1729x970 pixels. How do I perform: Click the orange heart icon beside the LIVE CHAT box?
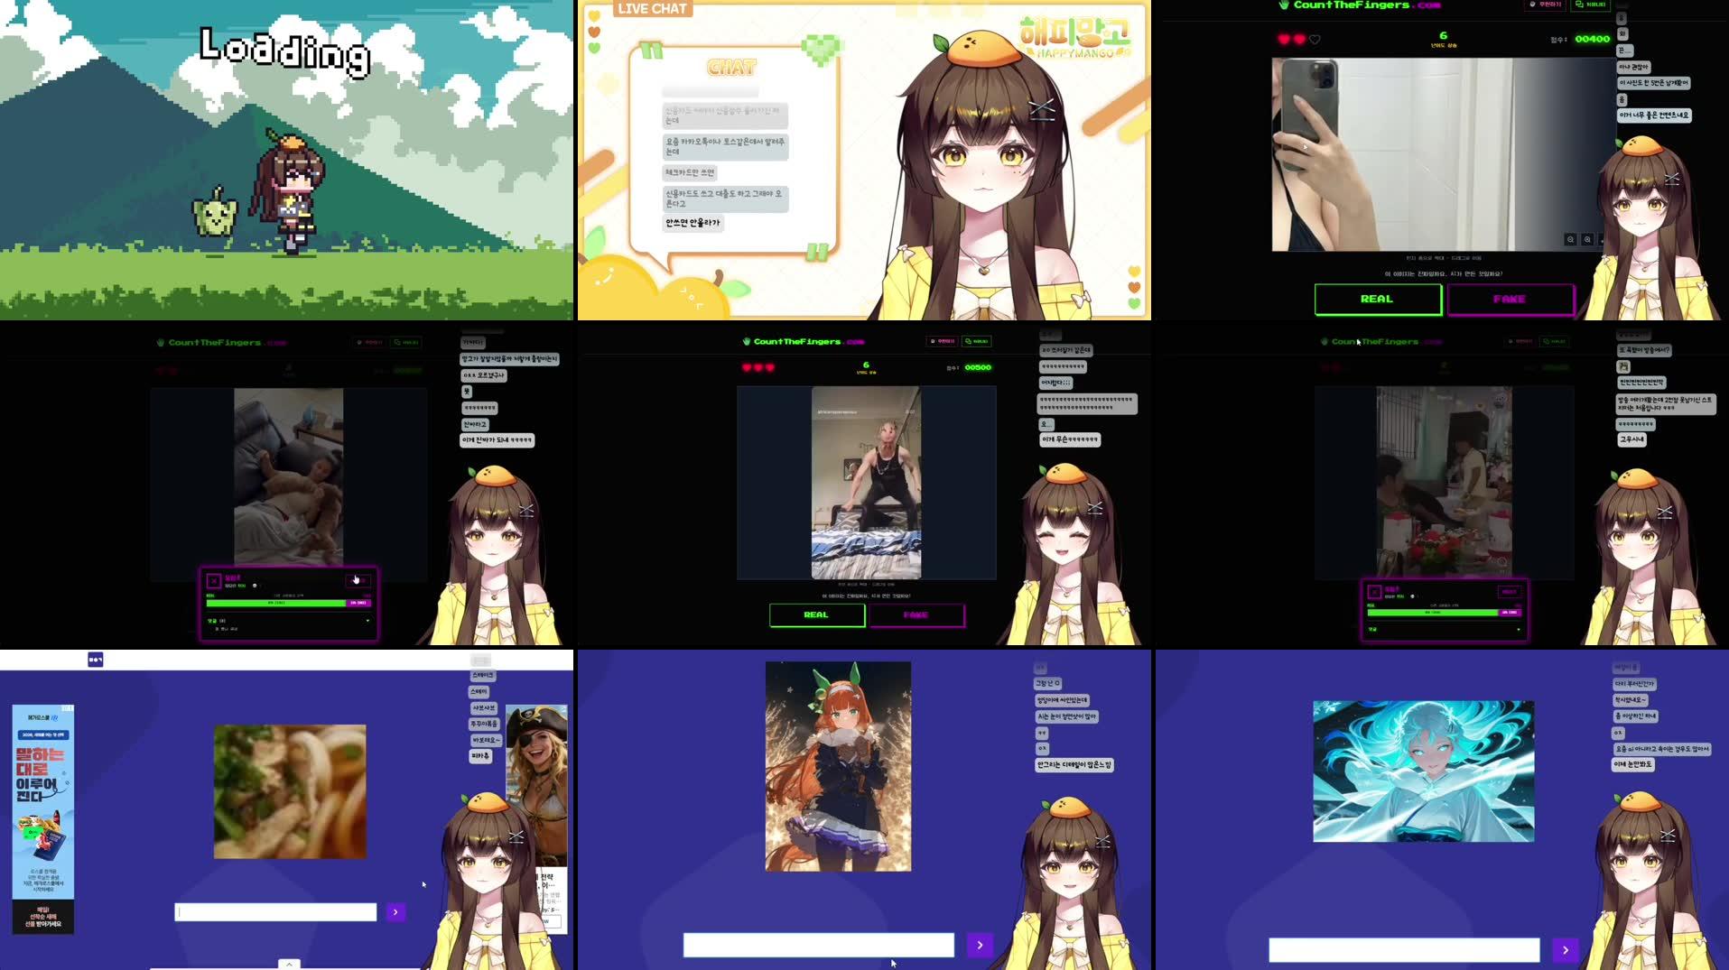[x=594, y=32]
